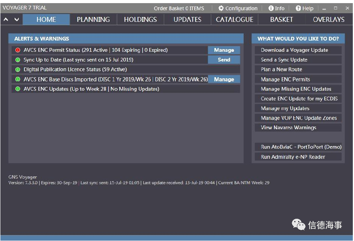Click Manage for AVCS ENC Permit Status
354x241 pixels.
(224, 50)
